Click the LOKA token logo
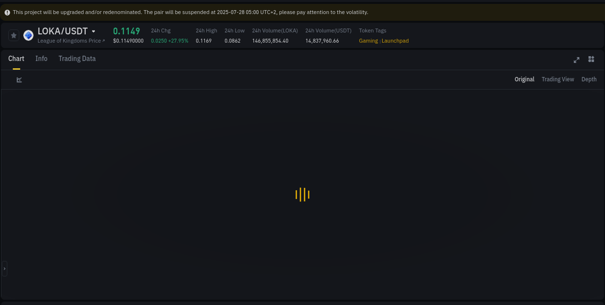605x305 pixels. point(28,35)
